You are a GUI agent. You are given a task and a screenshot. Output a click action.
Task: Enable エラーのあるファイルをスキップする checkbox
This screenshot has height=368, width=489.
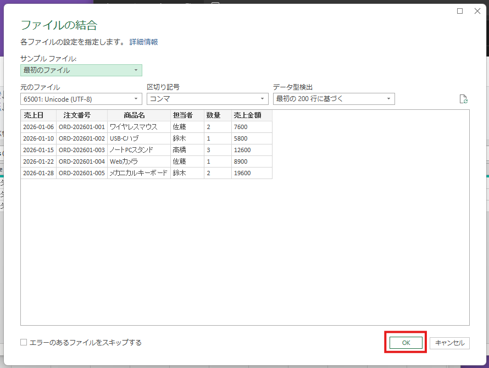pyautogui.click(x=24, y=342)
